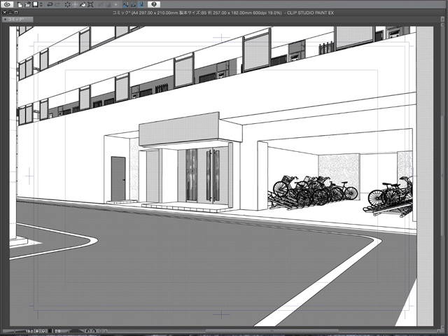The width and height of the screenshot is (448, 336).
Task: Open CLIP STUDIO support help icon
Action: [x=154, y=5]
